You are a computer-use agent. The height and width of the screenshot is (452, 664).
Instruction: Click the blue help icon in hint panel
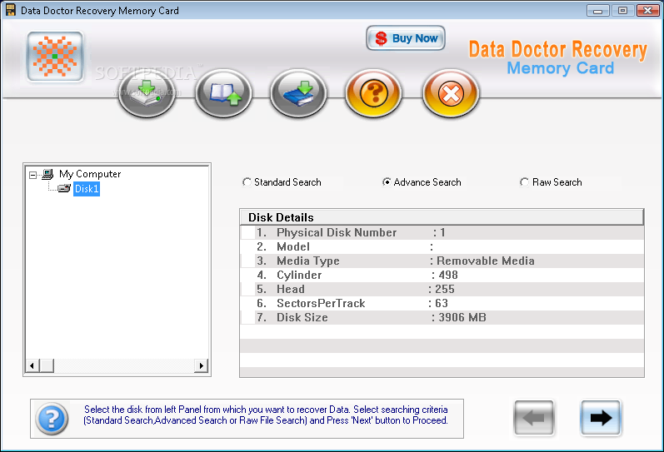coord(52,419)
